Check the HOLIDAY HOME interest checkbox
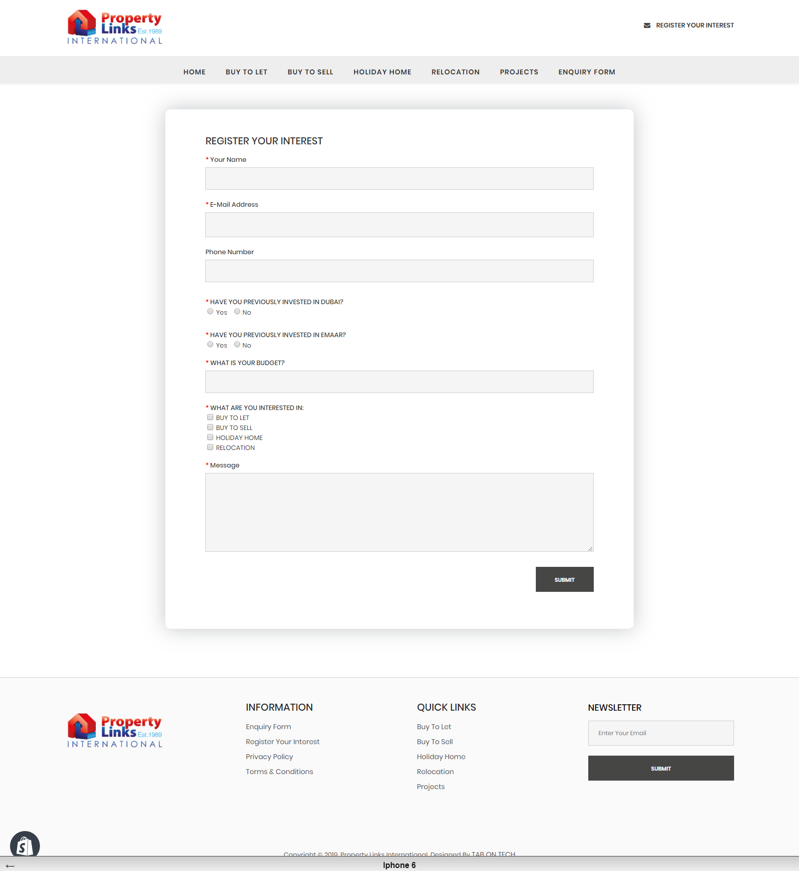 (210, 436)
